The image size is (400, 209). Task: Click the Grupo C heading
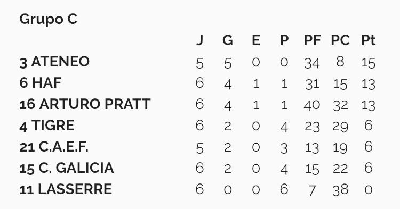click(48, 19)
